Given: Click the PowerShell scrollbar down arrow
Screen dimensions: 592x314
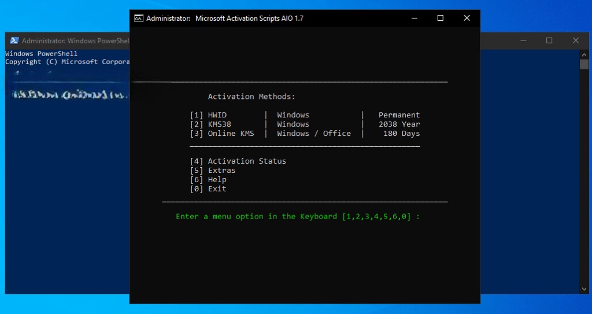Looking at the screenshot, I should point(584,289).
